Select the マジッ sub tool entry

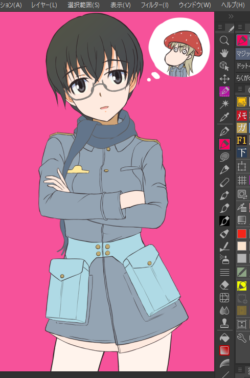(243, 54)
